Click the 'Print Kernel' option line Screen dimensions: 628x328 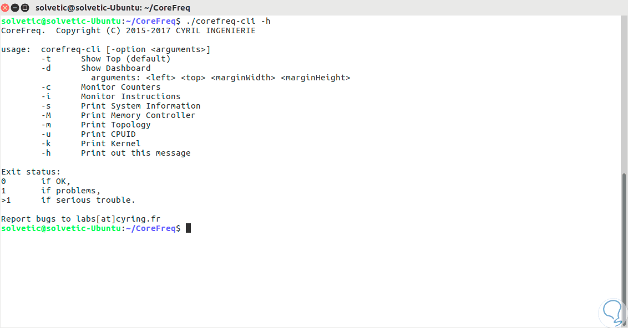pyautogui.click(x=110, y=143)
